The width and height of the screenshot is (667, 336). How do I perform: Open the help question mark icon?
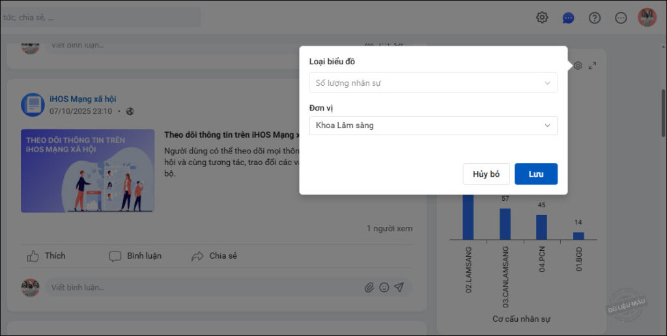pos(595,18)
